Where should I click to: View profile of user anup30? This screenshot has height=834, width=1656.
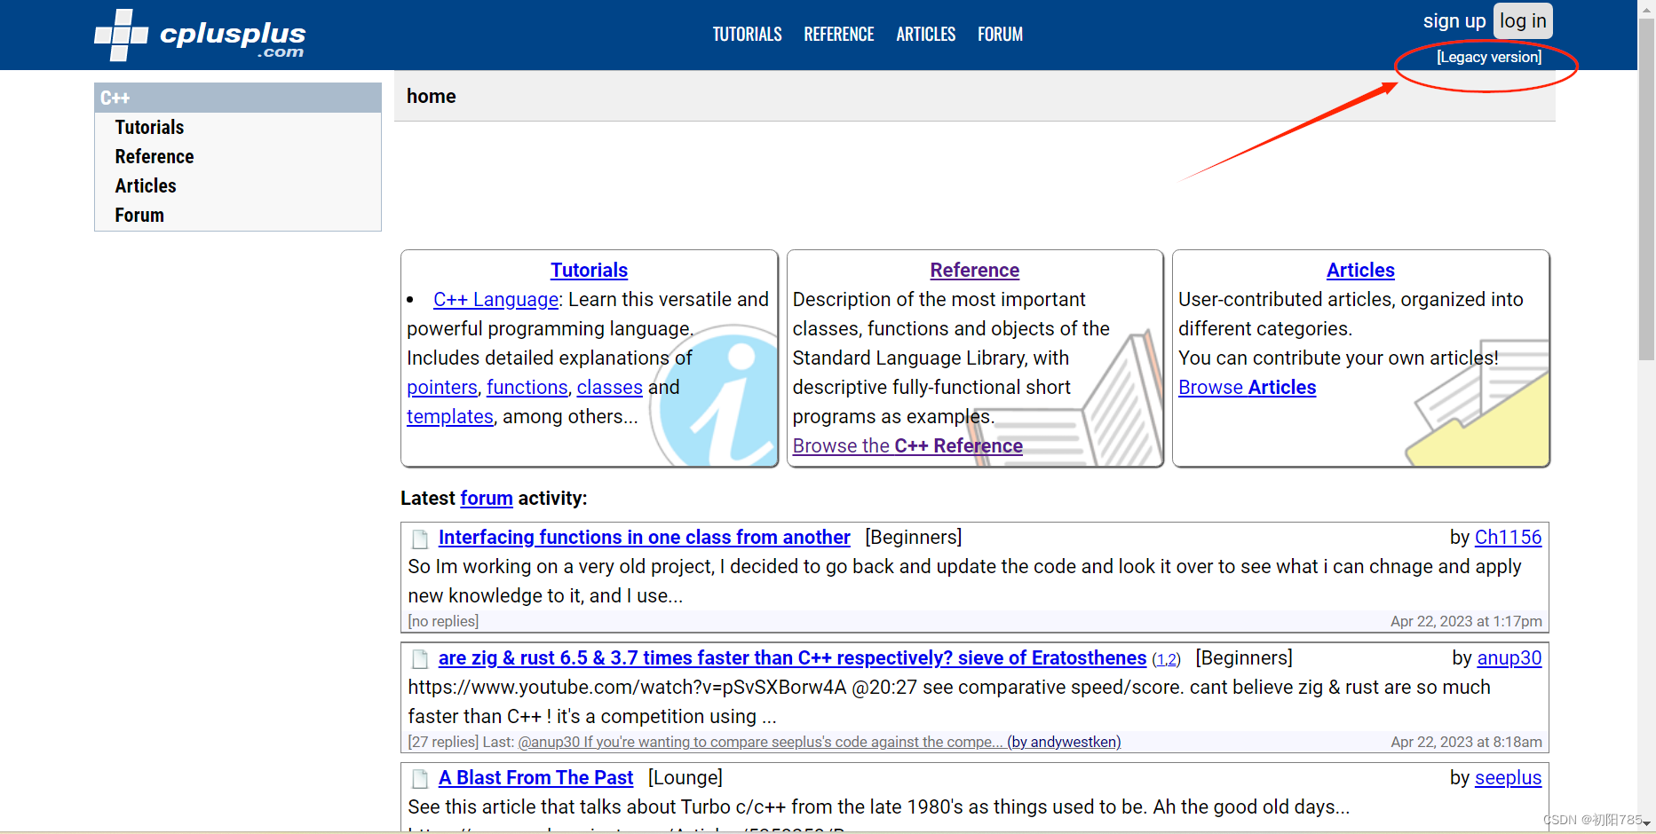(x=1509, y=658)
